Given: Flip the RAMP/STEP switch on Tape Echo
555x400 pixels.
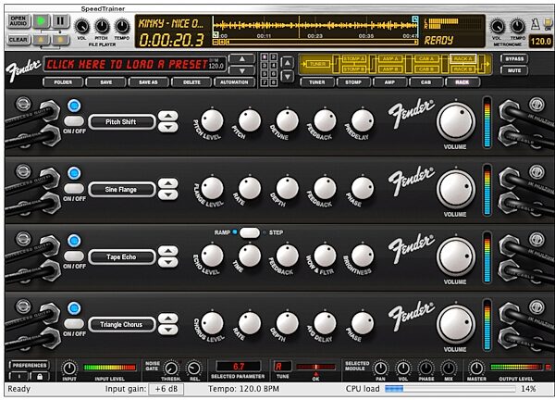Looking at the screenshot, I should point(250,232).
